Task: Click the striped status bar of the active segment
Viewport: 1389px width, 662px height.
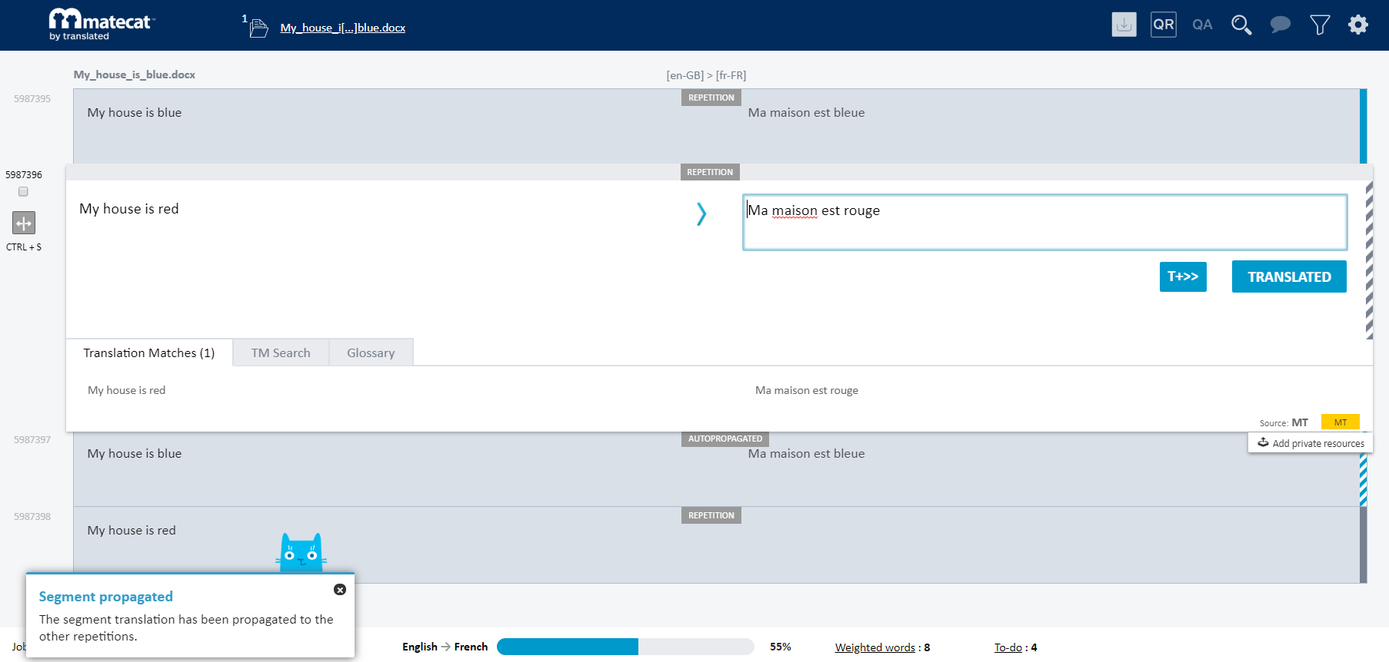Action: (1369, 261)
